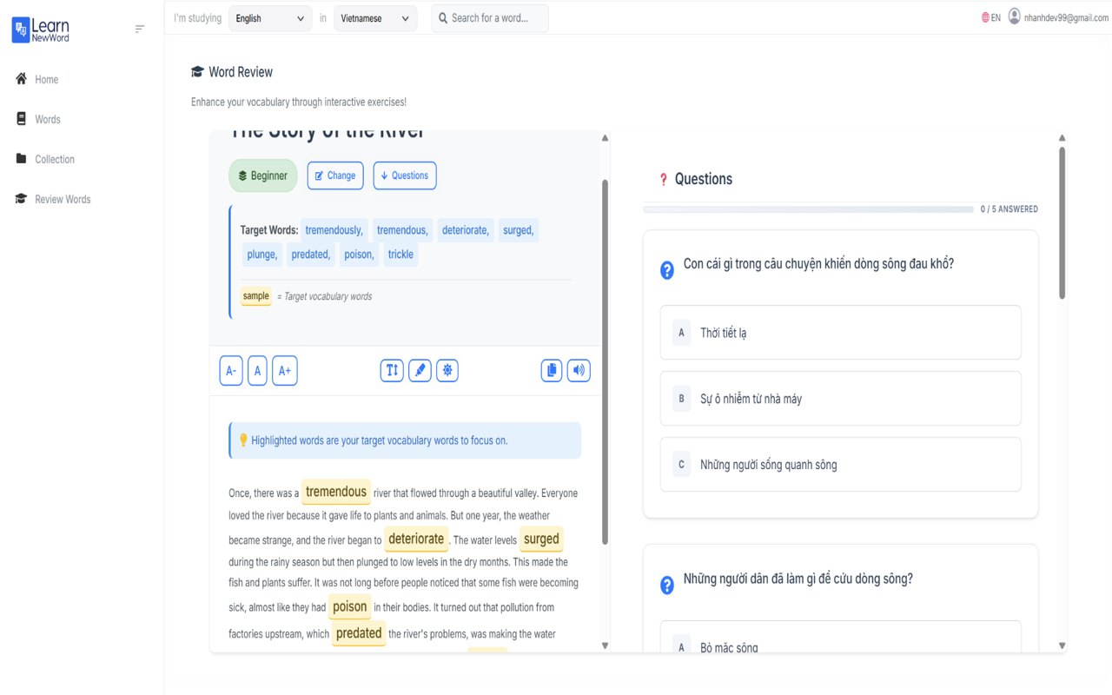Click the questions panel scroll down arrow
This screenshot has height=695, width=1112.
[x=1062, y=645]
